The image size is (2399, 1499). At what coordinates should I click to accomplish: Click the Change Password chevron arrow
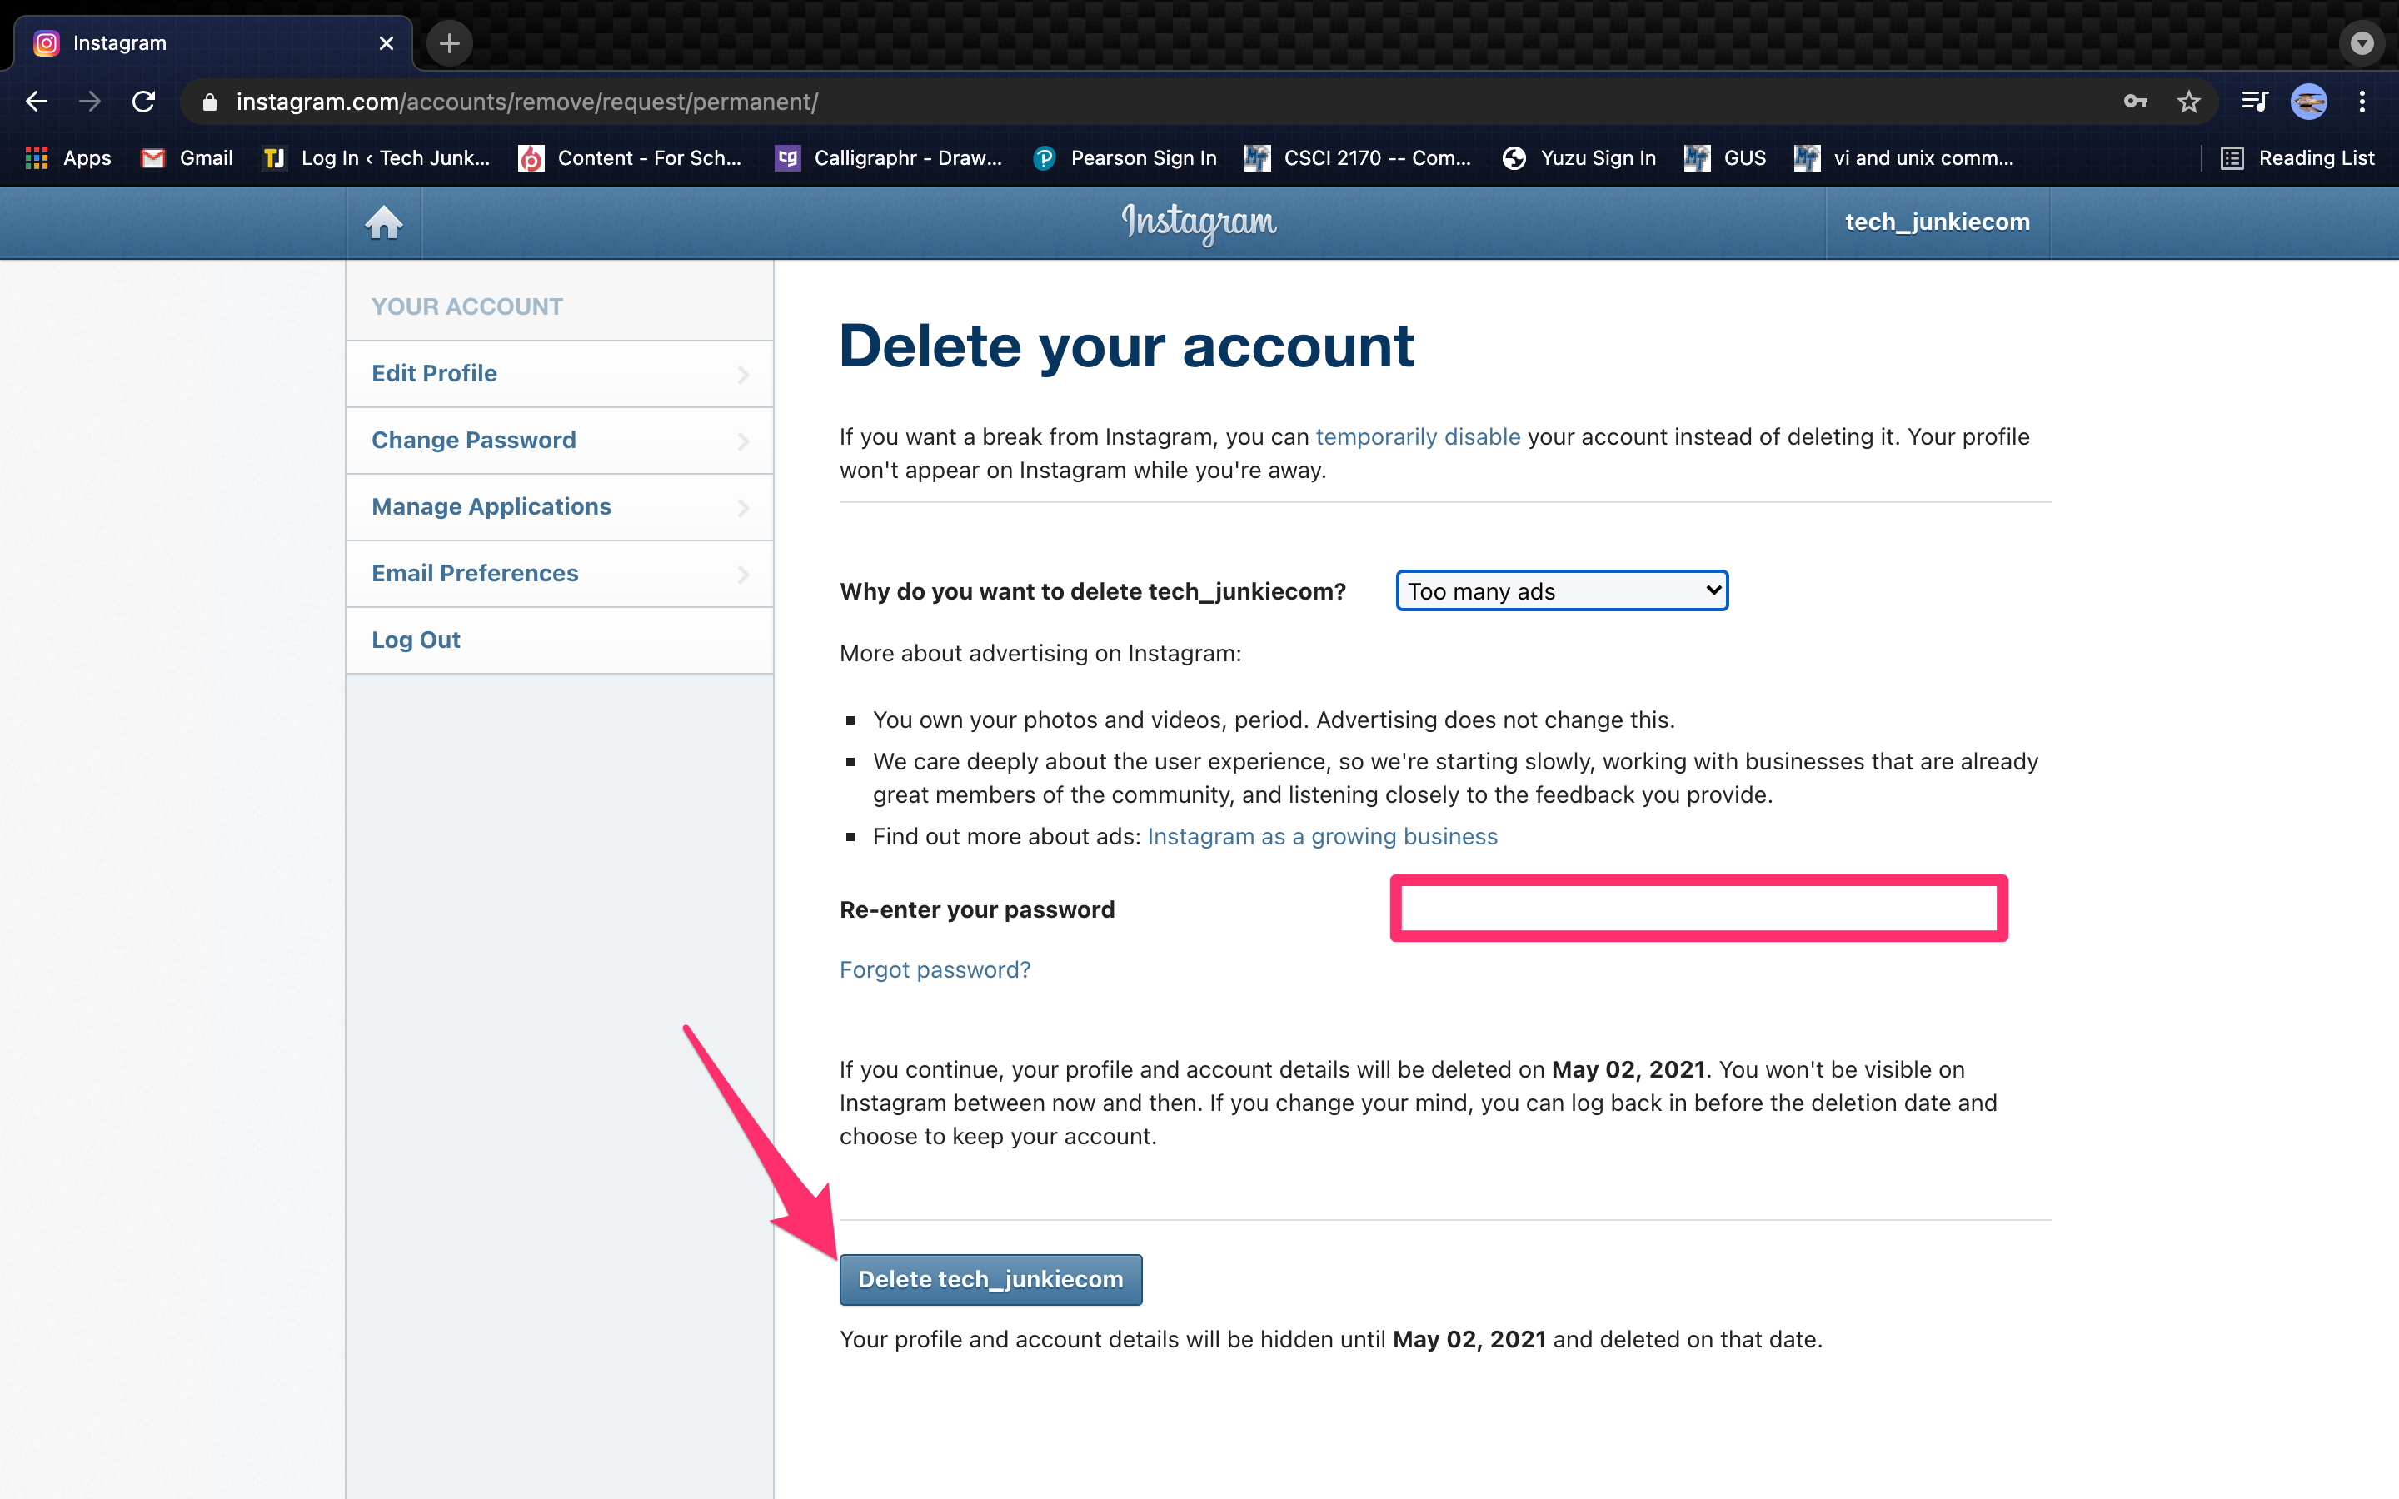point(744,441)
